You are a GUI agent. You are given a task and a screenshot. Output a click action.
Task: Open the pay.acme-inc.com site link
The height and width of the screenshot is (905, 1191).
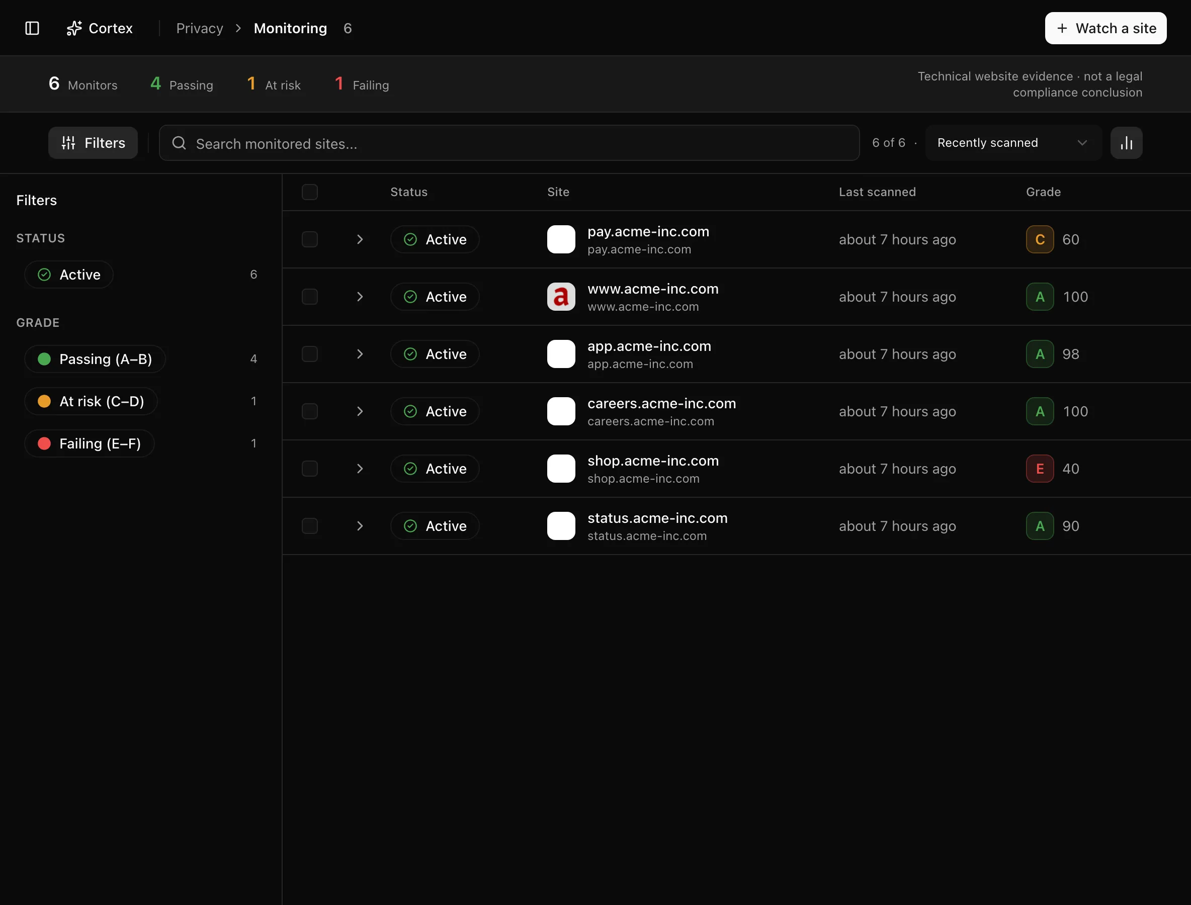point(648,232)
